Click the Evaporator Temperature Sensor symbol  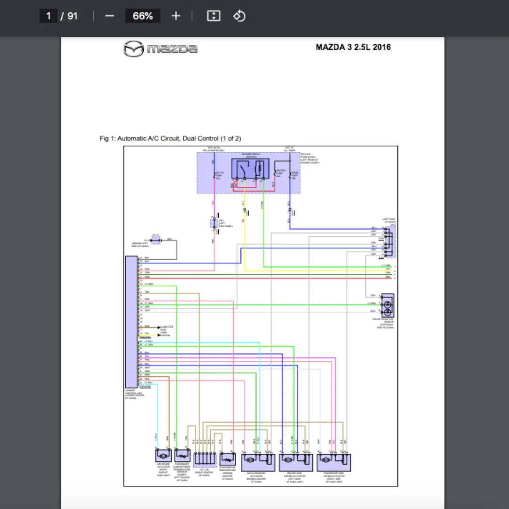(x=227, y=458)
